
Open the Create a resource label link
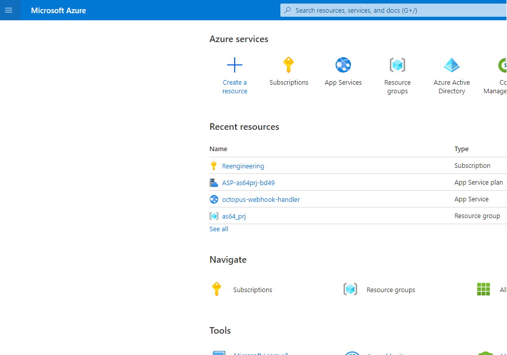[235, 87]
